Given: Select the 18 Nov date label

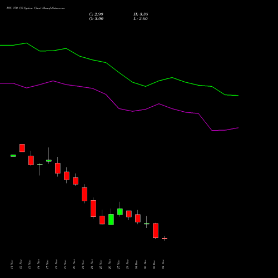Looking at the screenshot, I should tap(56, 265).
